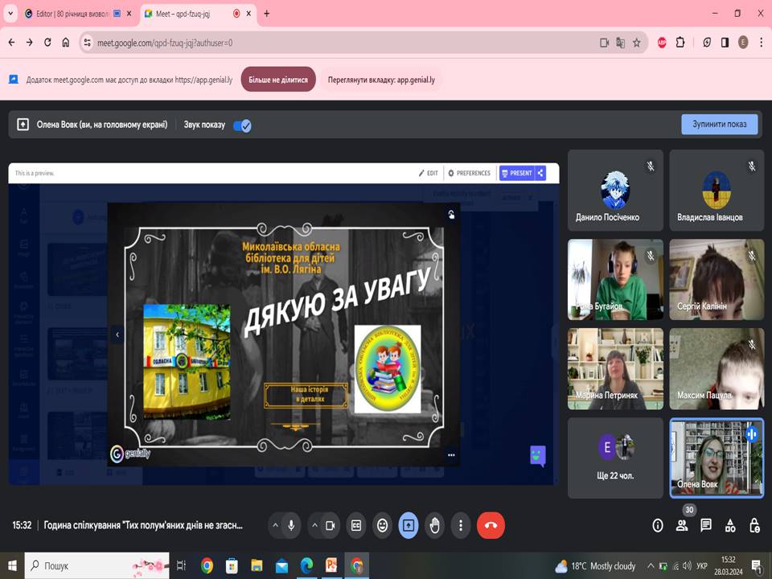This screenshot has width=772, height=579.
Task: Leave the call with red hang-up button
Action: pyautogui.click(x=491, y=526)
